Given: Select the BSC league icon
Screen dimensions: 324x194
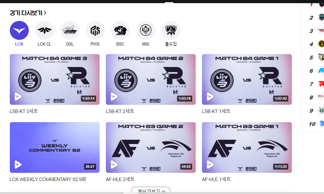Looking at the screenshot, I should (x=120, y=30).
